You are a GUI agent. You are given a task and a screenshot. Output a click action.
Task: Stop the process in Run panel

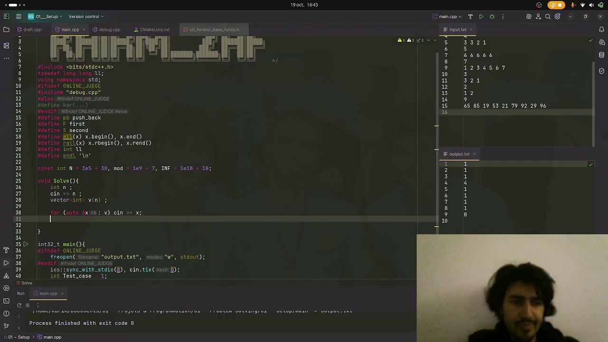point(28,305)
